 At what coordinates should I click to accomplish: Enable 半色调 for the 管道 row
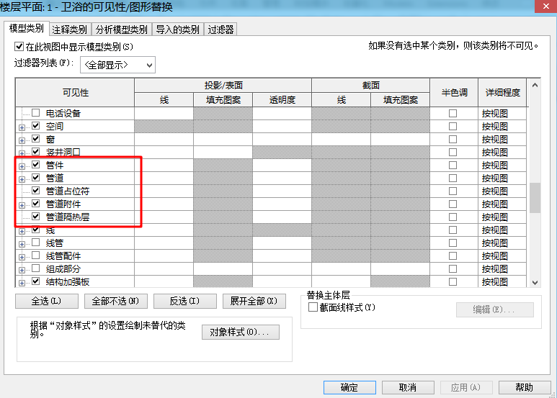453,178
